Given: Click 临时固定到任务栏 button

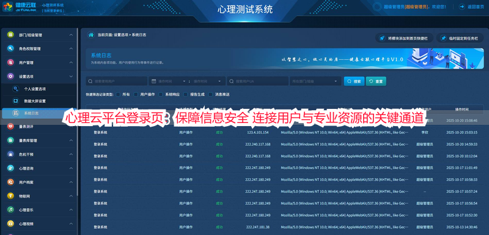Looking at the screenshot, I should click(x=460, y=38).
